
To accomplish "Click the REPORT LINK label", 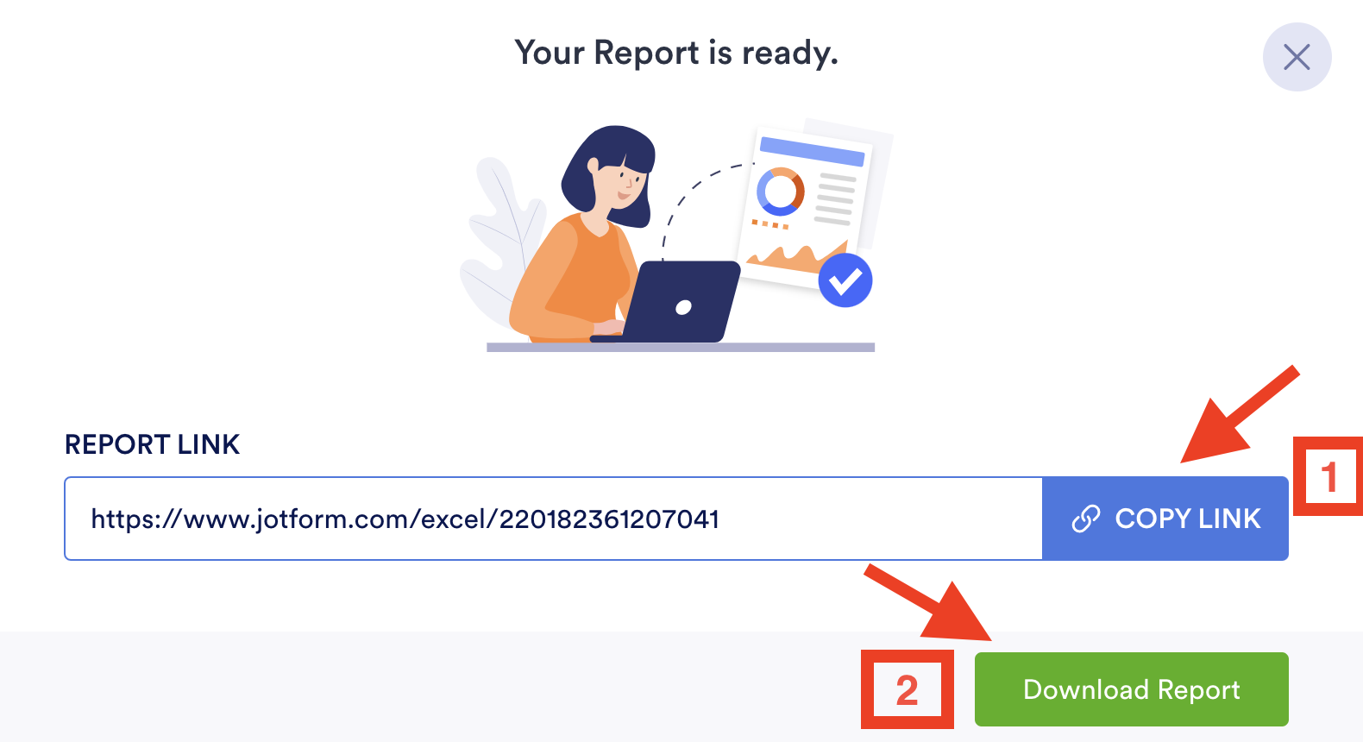I will tap(152, 444).
